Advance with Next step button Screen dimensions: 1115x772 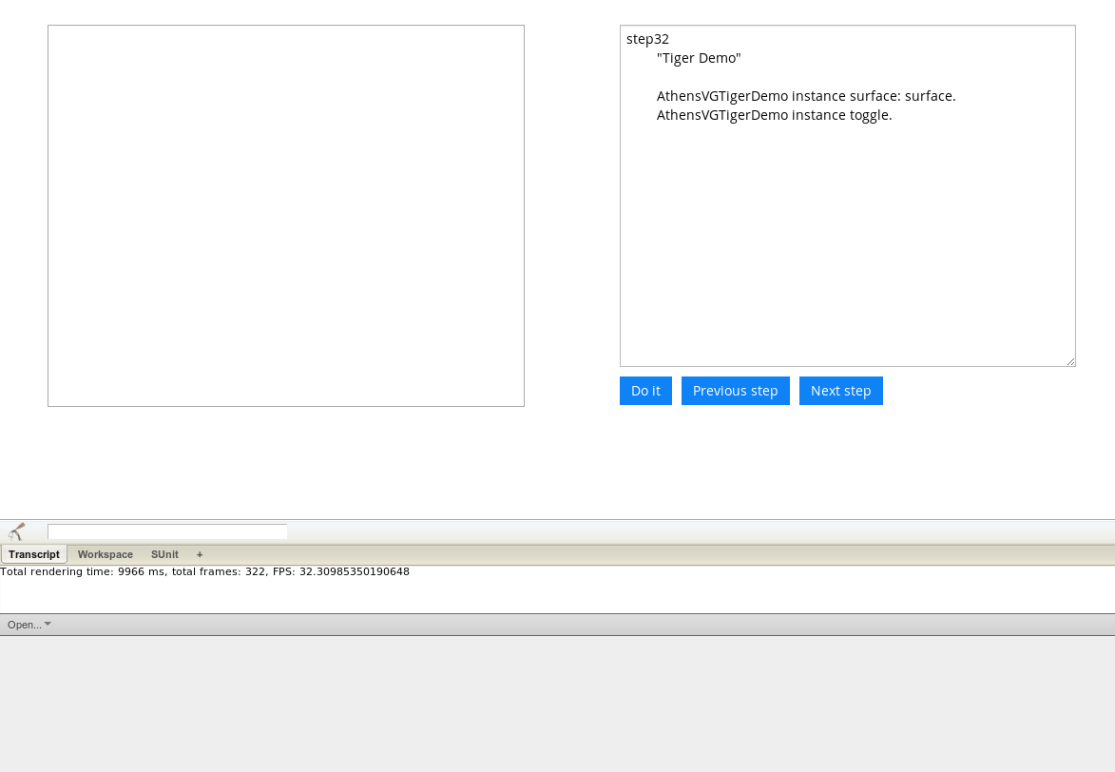(840, 391)
